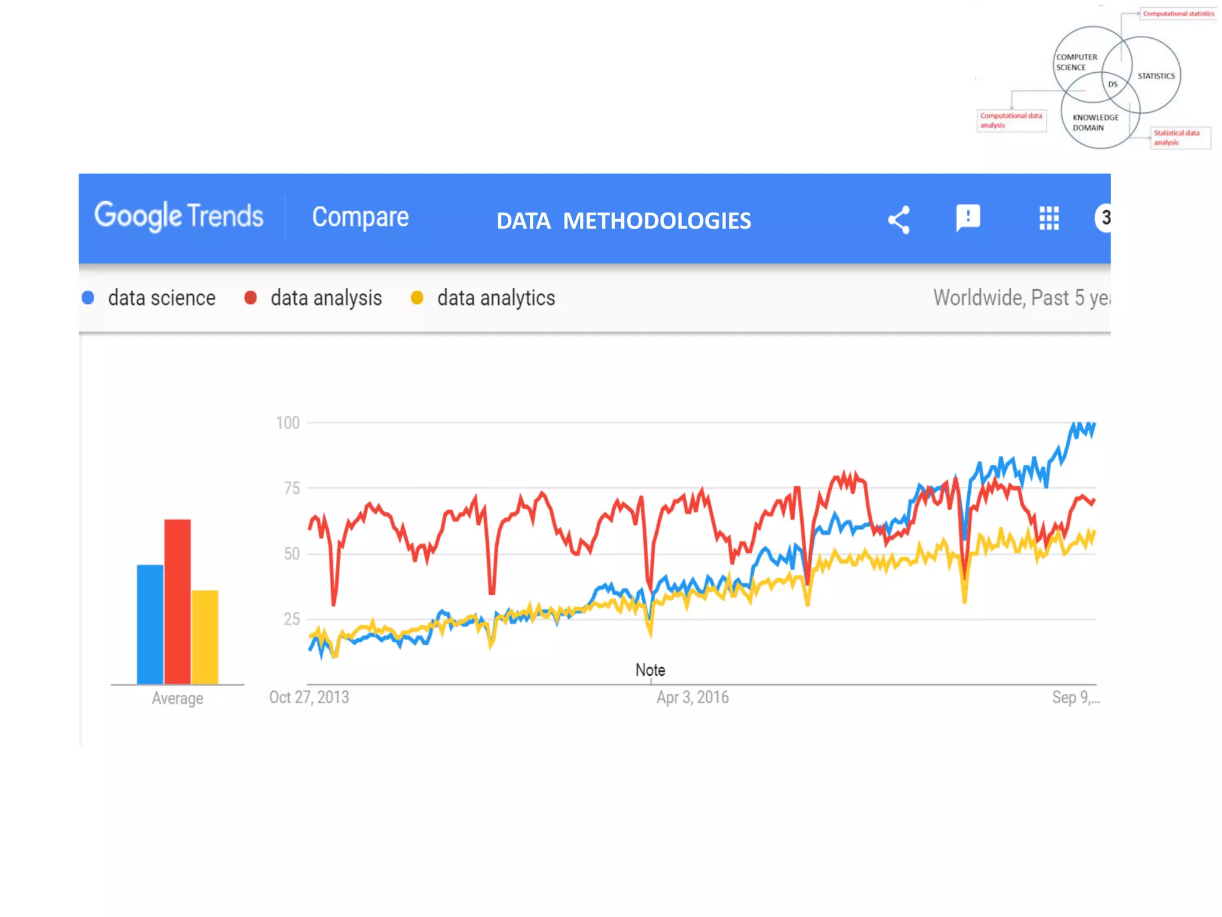Select the data analytics search term
1222x917 pixels.
pyautogui.click(x=496, y=298)
